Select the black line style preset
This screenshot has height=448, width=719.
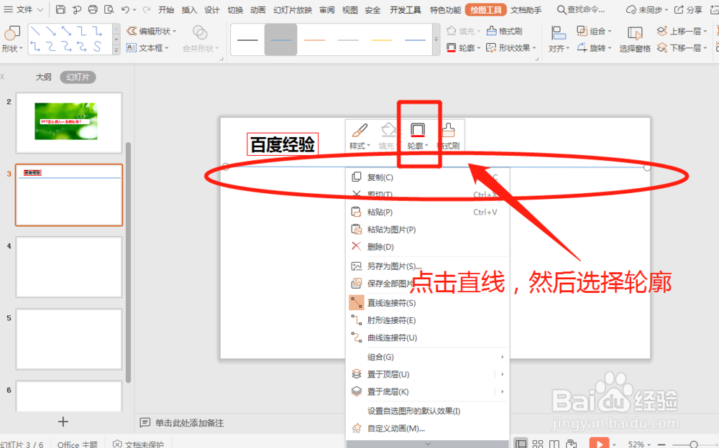click(247, 40)
